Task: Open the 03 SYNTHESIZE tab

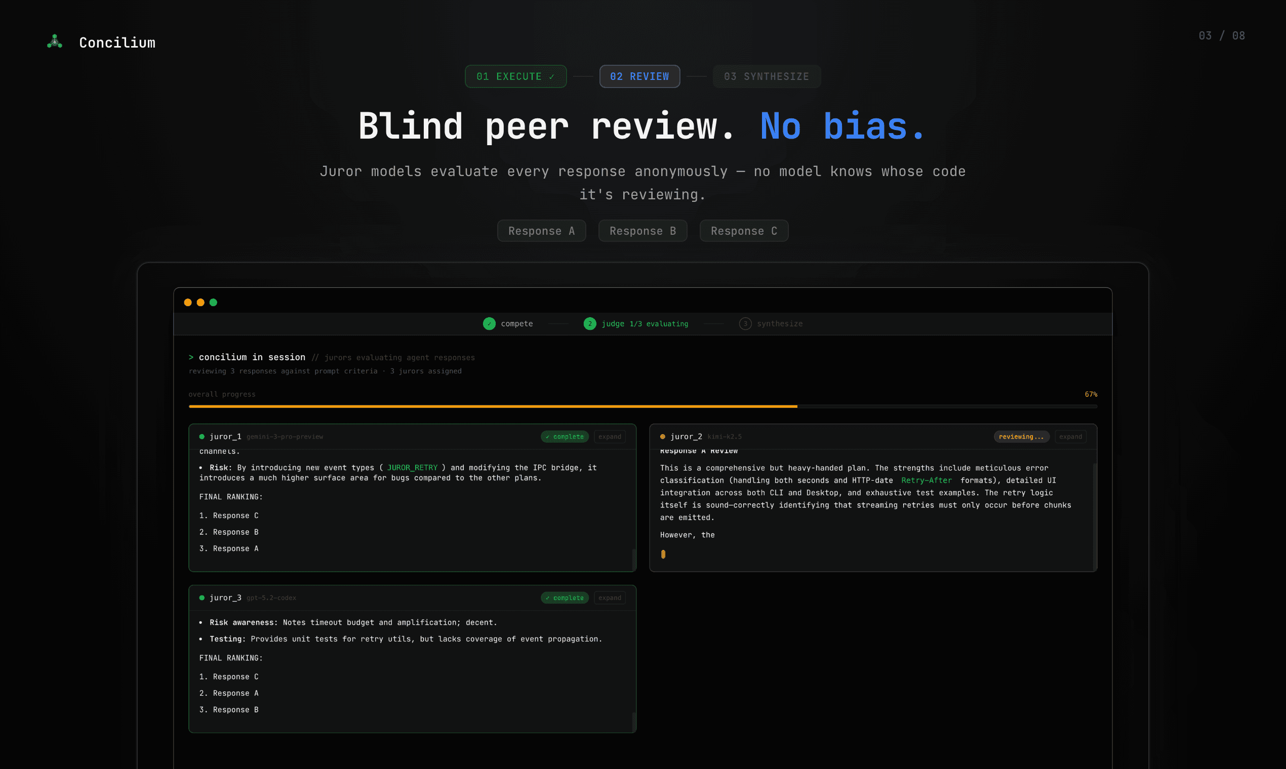Action: pos(767,76)
